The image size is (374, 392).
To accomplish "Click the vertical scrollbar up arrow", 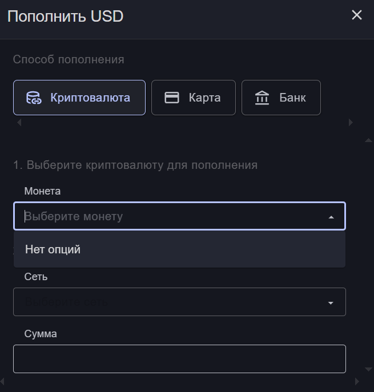I will pos(368,140).
